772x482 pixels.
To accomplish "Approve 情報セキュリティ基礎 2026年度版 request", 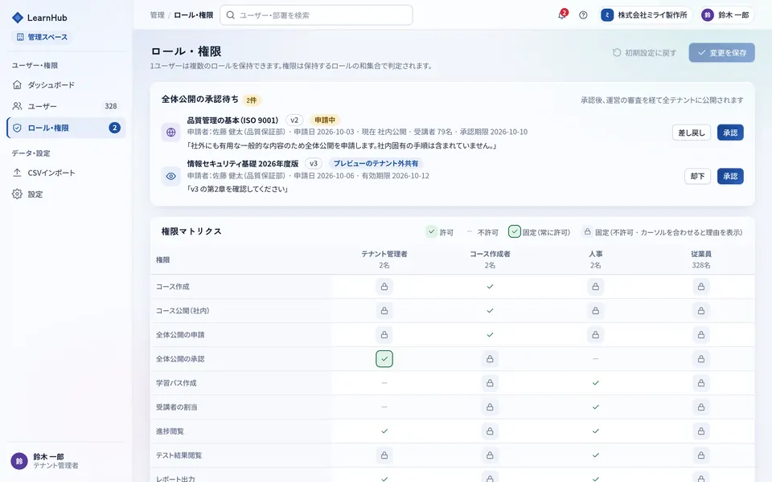I will [x=730, y=176].
